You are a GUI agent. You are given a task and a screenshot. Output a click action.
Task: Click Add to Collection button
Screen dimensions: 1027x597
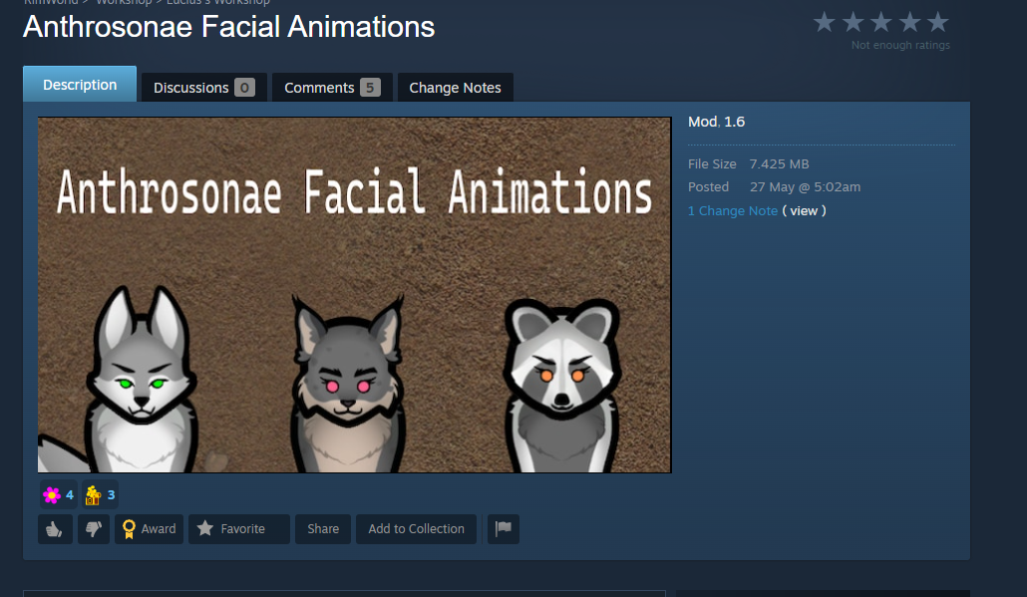click(416, 529)
